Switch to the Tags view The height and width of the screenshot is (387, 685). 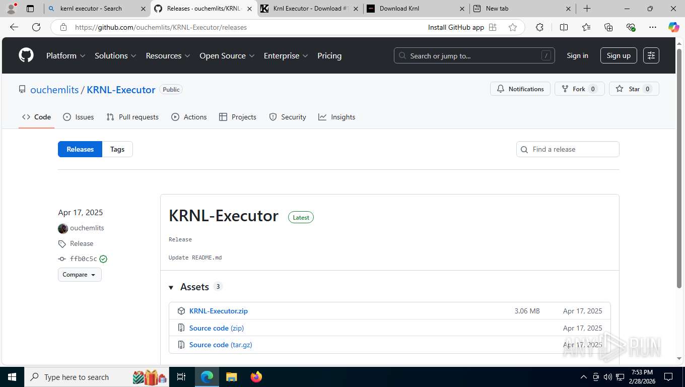coord(117,149)
